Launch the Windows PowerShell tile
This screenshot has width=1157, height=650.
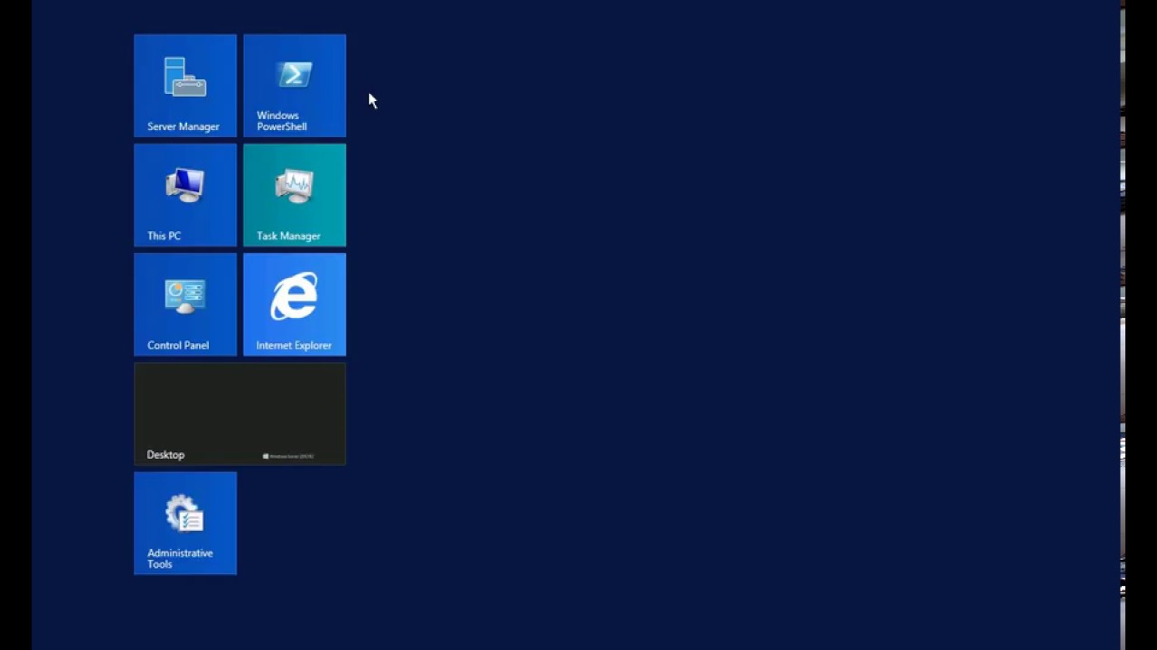[295, 86]
